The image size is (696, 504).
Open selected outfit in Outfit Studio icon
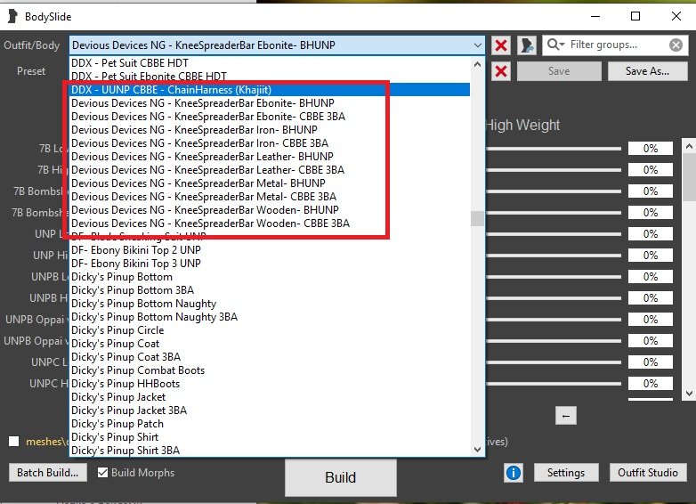527,45
